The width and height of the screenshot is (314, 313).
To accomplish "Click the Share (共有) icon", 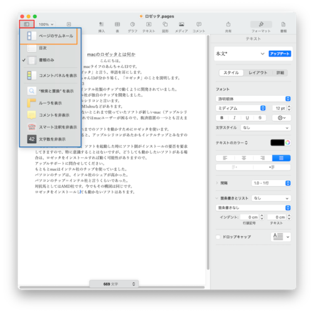I will pyautogui.click(x=228, y=27).
